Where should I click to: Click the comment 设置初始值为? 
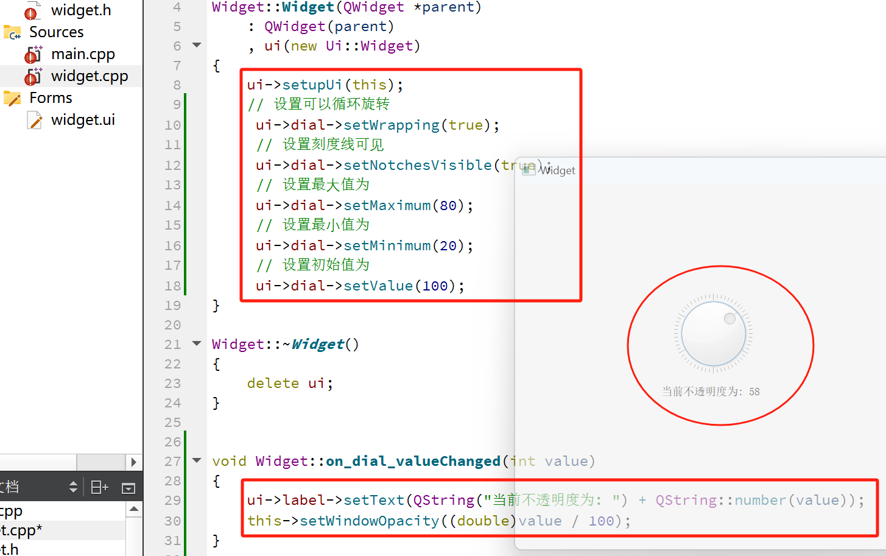(x=313, y=265)
